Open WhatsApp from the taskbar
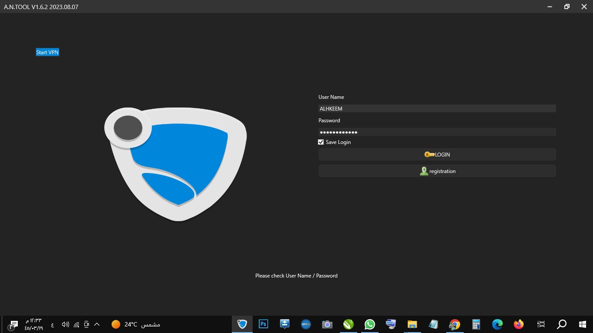Viewport: 593px width, 333px height. point(369,324)
